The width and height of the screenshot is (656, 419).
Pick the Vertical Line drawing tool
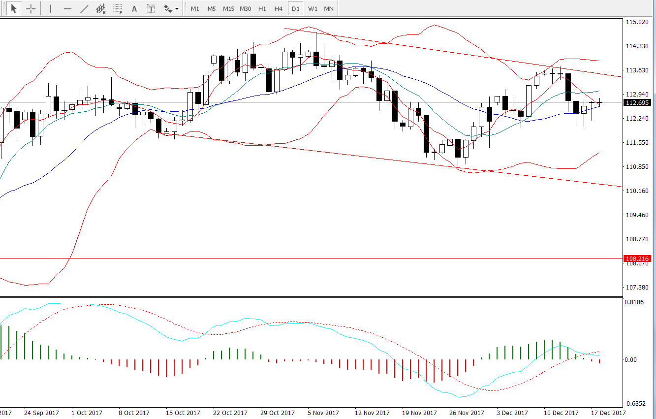(51, 8)
